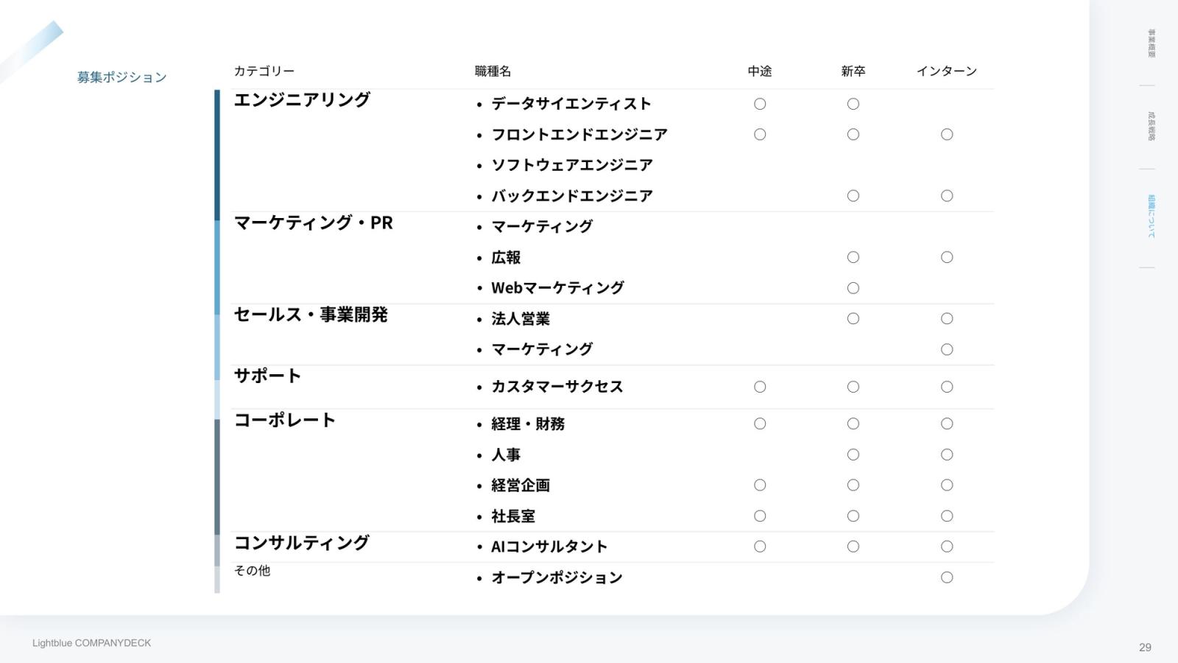Click the 人事 job title

[506, 455]
